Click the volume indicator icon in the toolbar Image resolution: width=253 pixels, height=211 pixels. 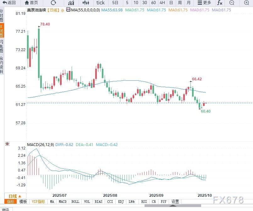click(x=85, y=3)
